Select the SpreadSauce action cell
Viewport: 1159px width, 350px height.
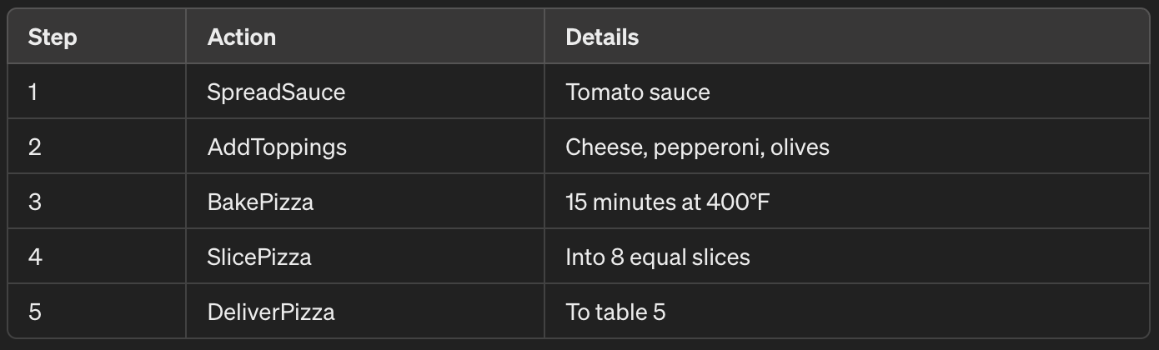tap(276, 92)
